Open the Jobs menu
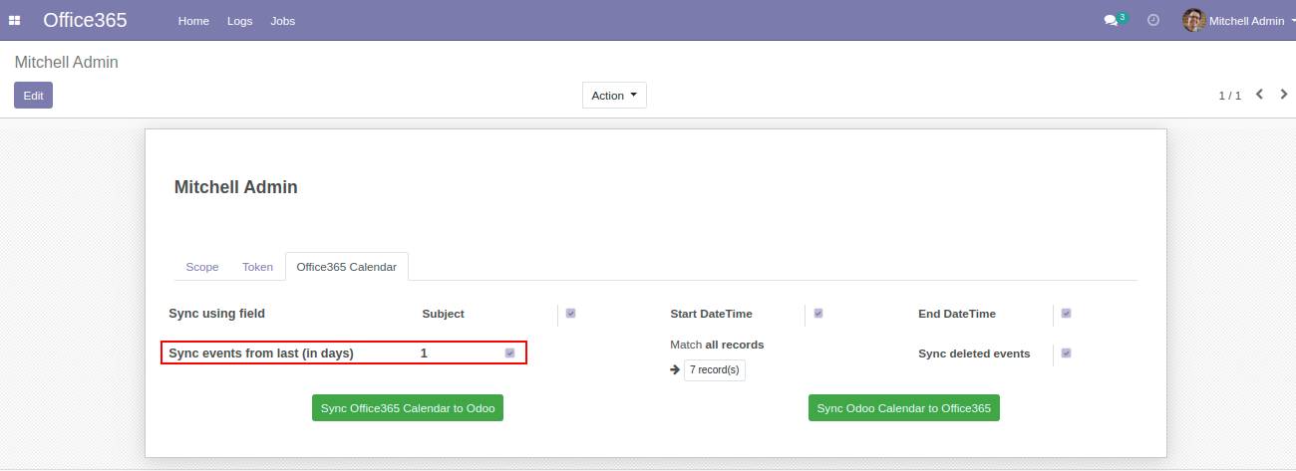The image size is (1296, 471). [x=283, y=21]
